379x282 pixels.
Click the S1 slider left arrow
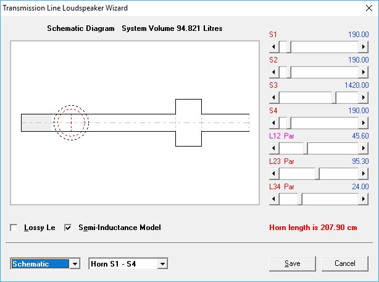coord(274,47)
